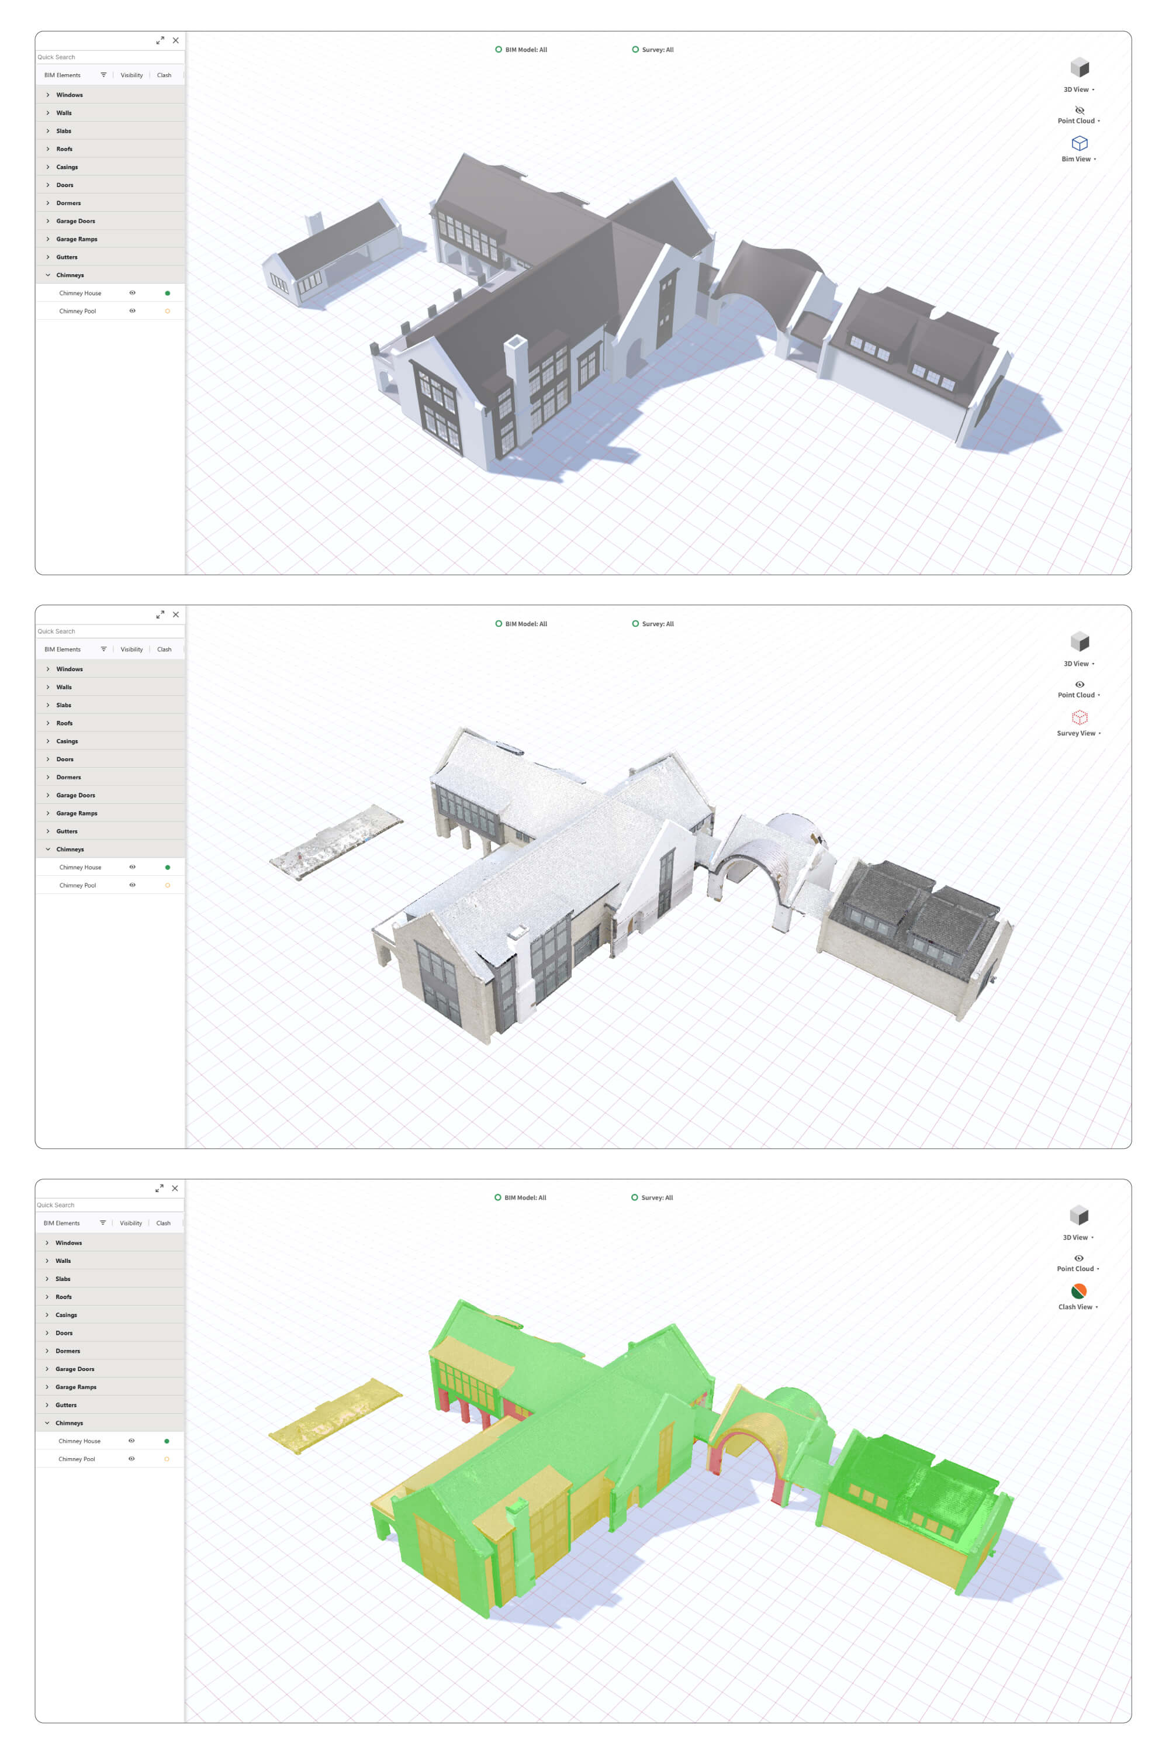
Task: Close the element sidebar in Bim View panel
Action: [176, 40]
